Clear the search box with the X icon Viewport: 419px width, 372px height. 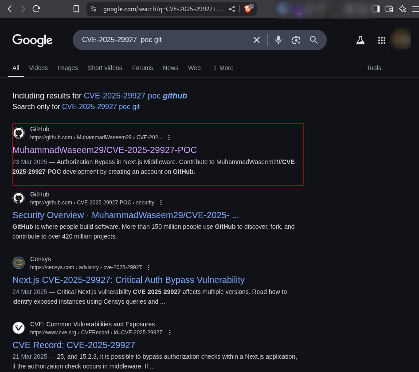(257, 40)
